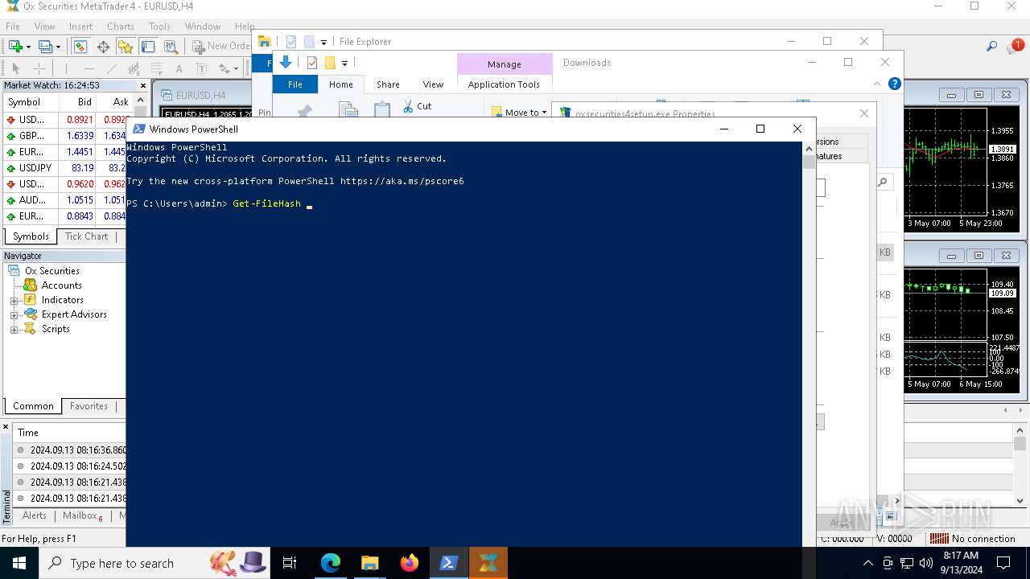1030x579 pixels.
Task: Open the File menu in MetaTrader
Action: pyautogui.click(x=13, y=27)
